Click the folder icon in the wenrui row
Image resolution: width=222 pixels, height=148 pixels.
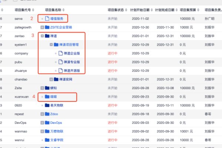pos(47,140)
